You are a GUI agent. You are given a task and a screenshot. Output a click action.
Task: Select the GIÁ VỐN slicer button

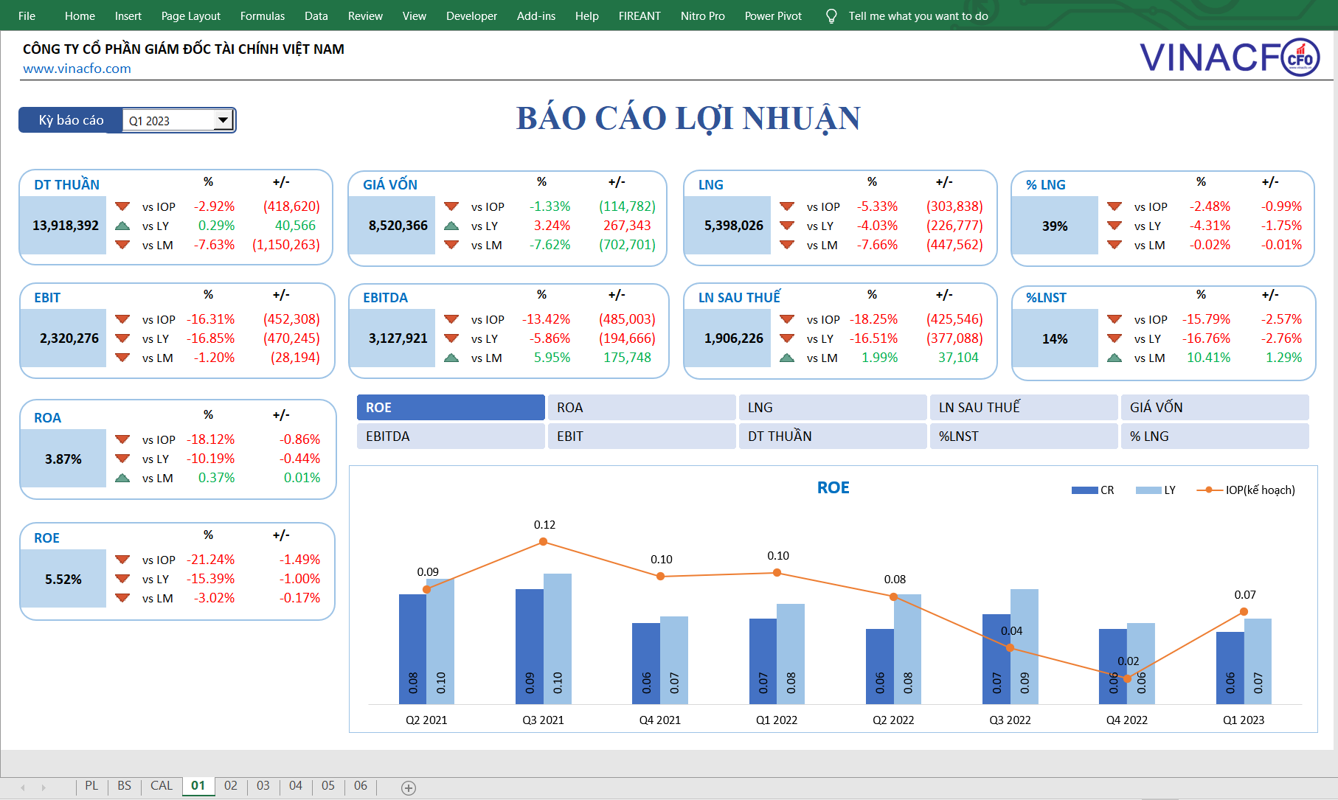click(x=1214, y=408)
